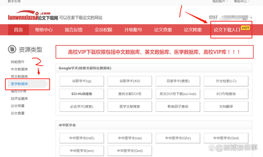
Task: Open the 论文查重 nav item
Action: (163, 30)
